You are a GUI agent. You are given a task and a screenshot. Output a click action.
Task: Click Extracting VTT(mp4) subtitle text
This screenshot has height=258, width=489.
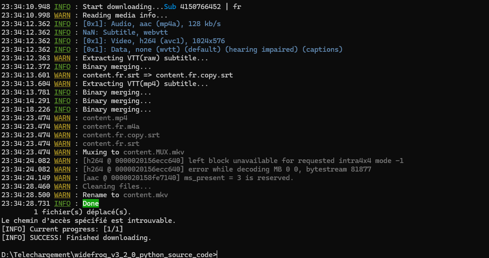point(145,84)
